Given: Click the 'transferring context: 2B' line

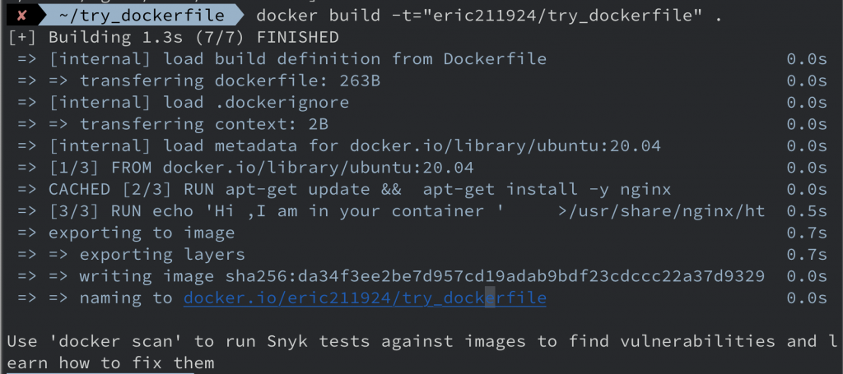Looking at the screenshot, I should click(x=204, y=124).
